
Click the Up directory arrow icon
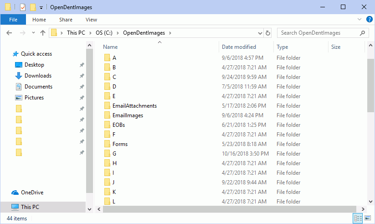(43, 33)
